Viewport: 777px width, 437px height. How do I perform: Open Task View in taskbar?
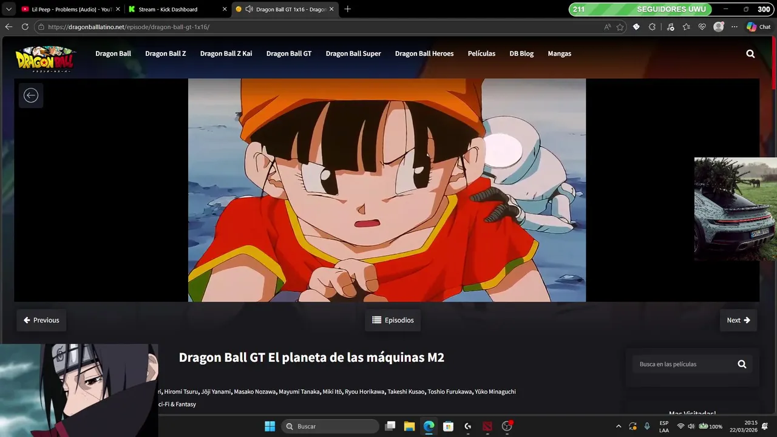[x=390, y=426]
